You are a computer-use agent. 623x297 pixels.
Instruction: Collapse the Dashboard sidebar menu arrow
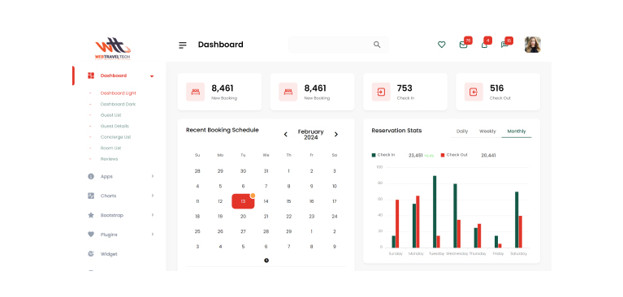[x=152, y=76]
